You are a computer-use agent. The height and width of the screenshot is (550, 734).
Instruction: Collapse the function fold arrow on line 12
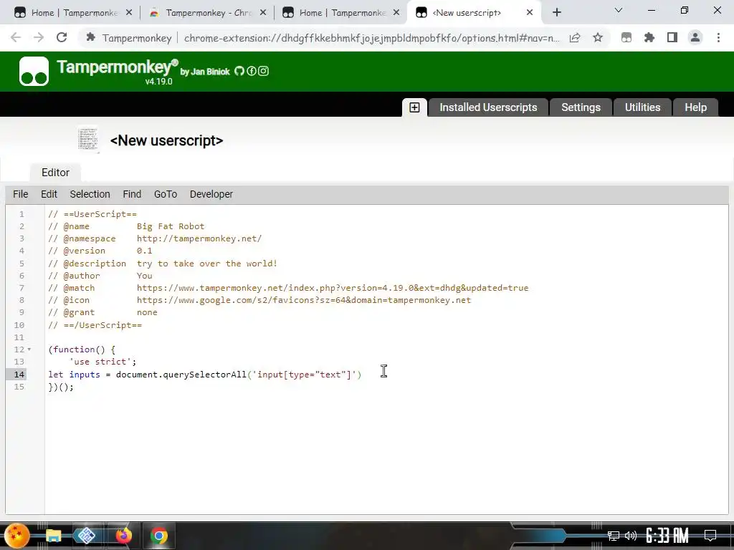click(29, 349)
